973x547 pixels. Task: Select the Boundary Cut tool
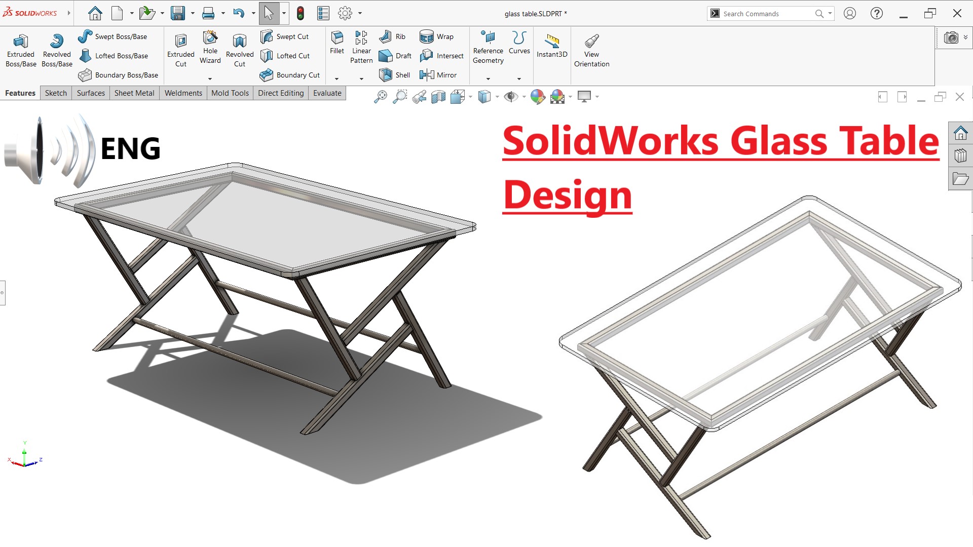pos(290,75)
